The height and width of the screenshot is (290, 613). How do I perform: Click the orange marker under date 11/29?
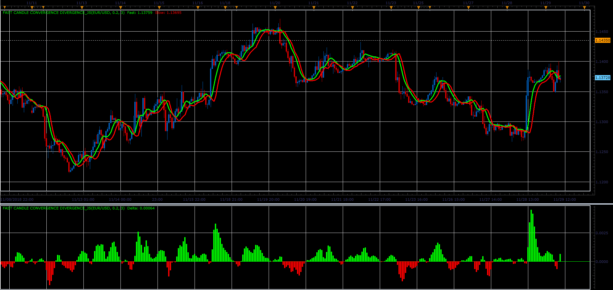pos(546,7)
